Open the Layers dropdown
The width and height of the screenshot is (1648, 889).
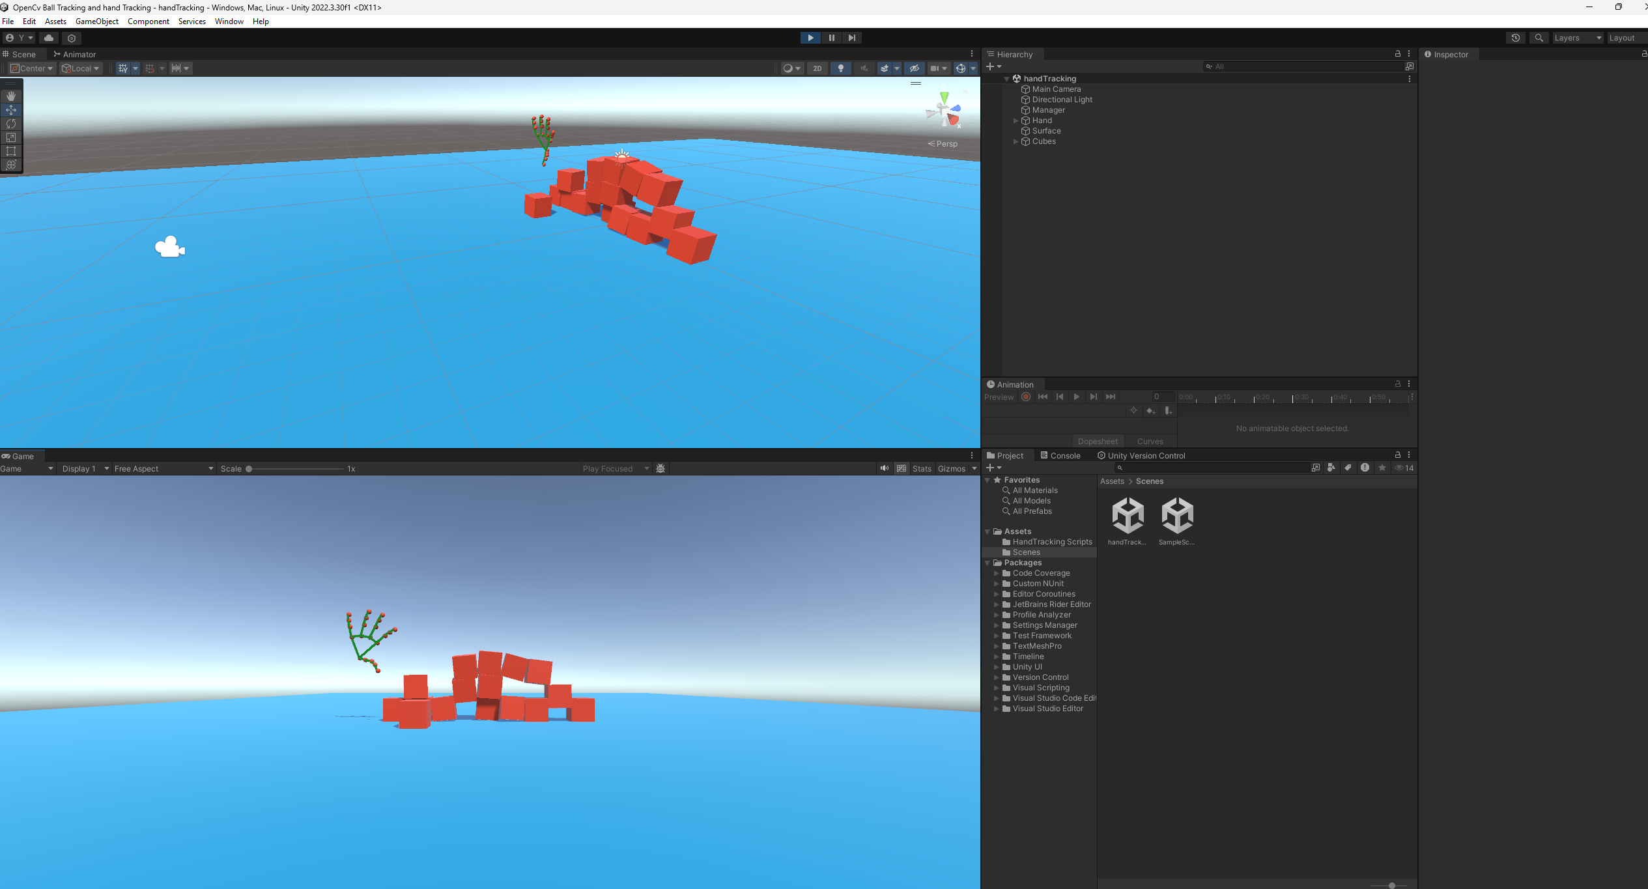click(1577, 38)
